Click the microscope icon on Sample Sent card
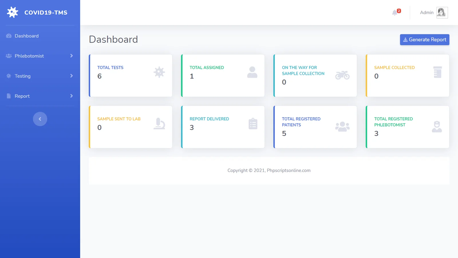The width and height of the screenshot is (458, 258). click(x=159, y=124)
